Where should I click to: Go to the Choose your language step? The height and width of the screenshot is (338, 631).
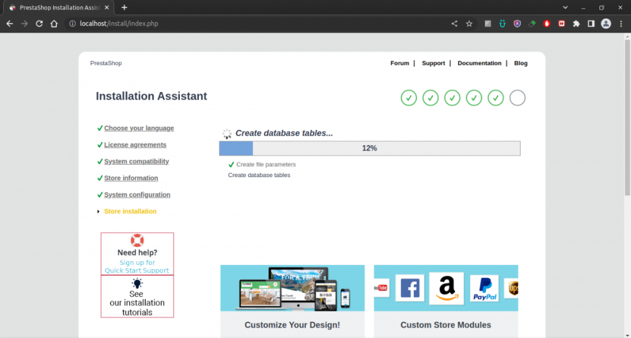click(x=139, y=128)
